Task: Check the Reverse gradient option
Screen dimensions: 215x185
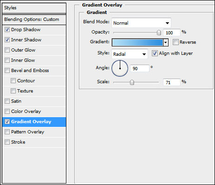Action: tap(176, 42)
